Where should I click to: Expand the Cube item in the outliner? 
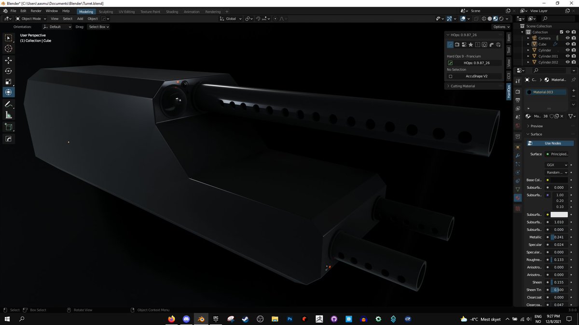pos(528,44)
